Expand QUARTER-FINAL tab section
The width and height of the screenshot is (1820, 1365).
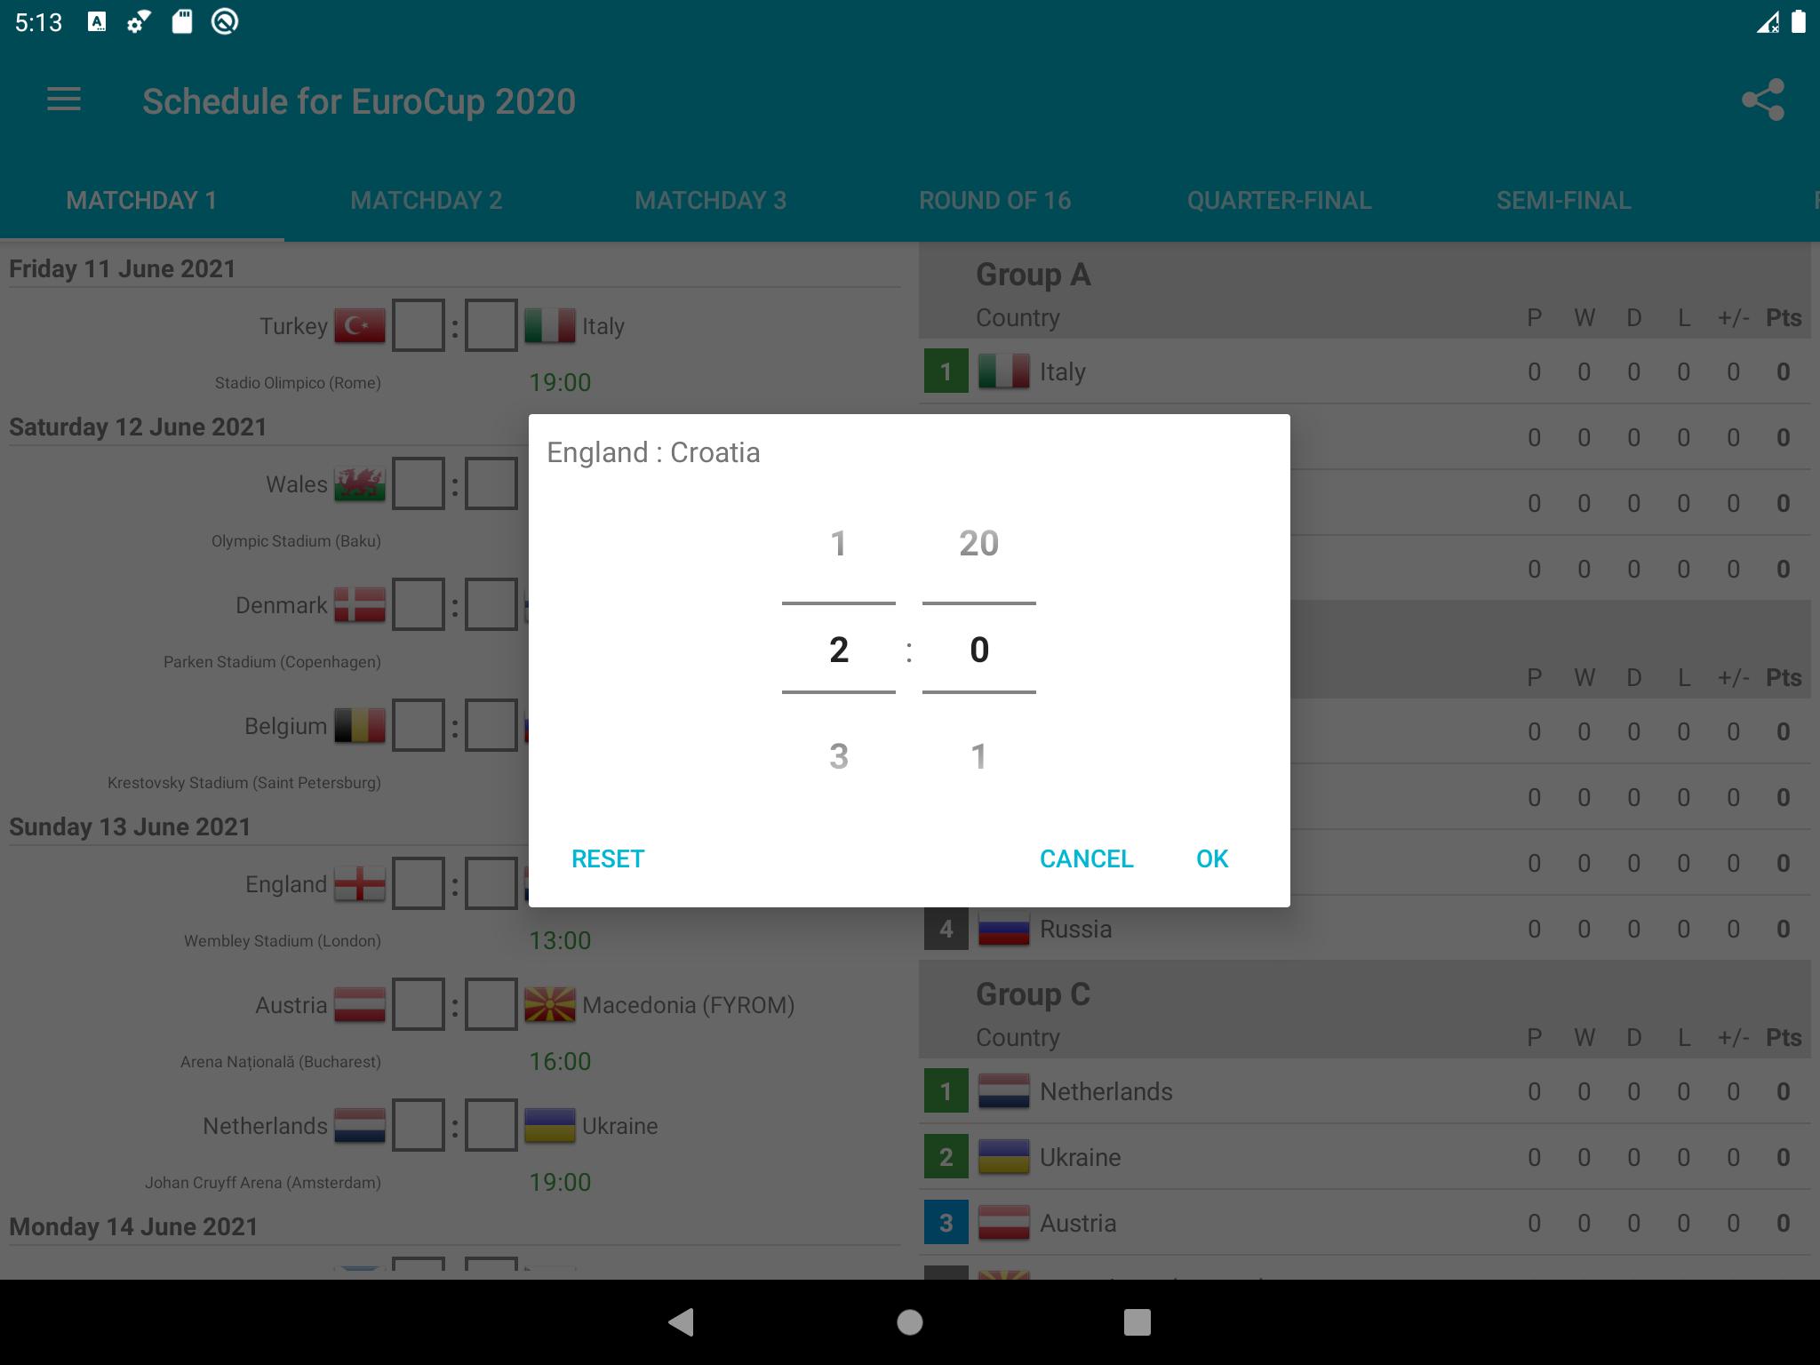(x=1280, y=199)
